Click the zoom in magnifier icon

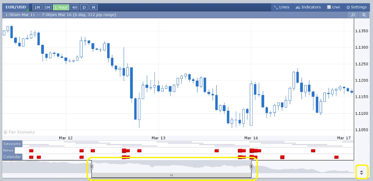[x=353, y=15]
